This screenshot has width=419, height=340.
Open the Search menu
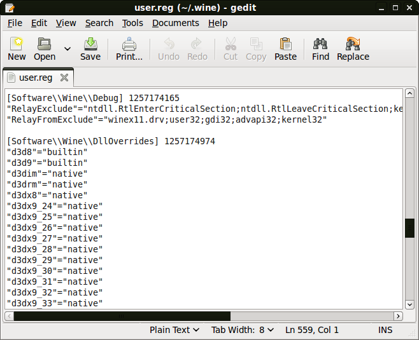[x=99, y=24]
